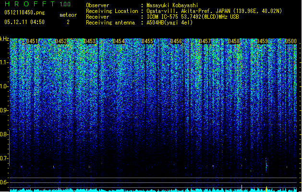Viewport: 302px width, 192px height.
Task: Click the 0500 time marker
Action: pos(291,41)
